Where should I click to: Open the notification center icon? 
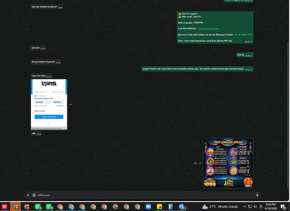(283, 207)
